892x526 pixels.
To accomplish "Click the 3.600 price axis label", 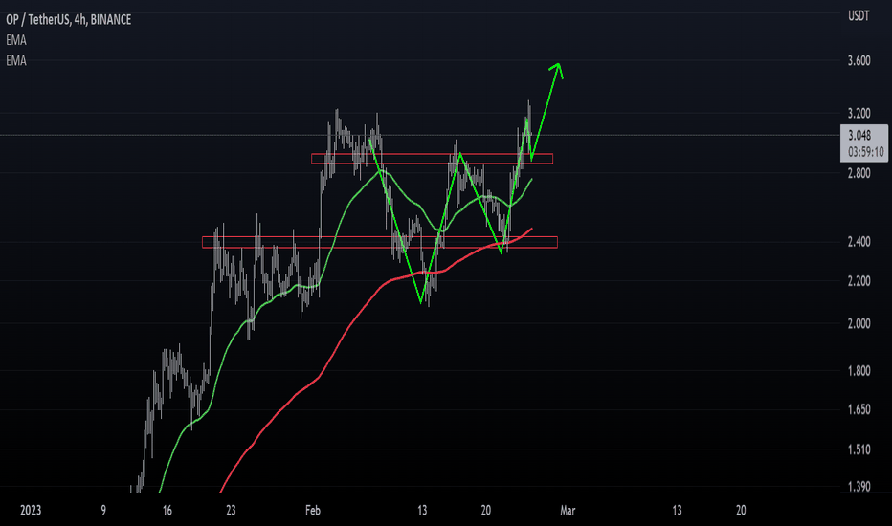I will click(x=859, y=61).
